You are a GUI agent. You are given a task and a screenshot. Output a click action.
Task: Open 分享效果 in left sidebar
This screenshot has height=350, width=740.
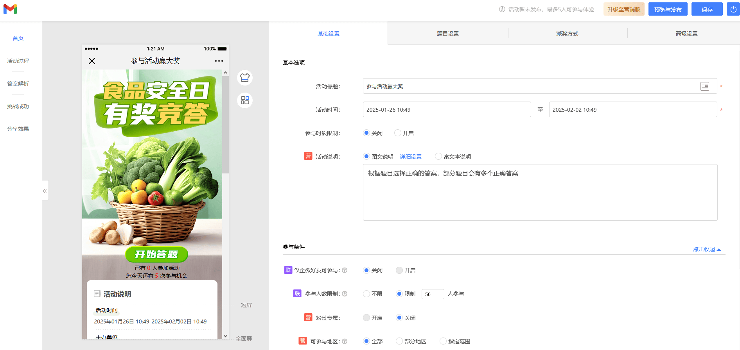pyautogui.click(x=18, y=129)
